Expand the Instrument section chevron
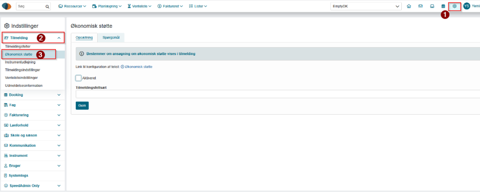This screenshot has width=480, height=192. (x=59, y=155)
